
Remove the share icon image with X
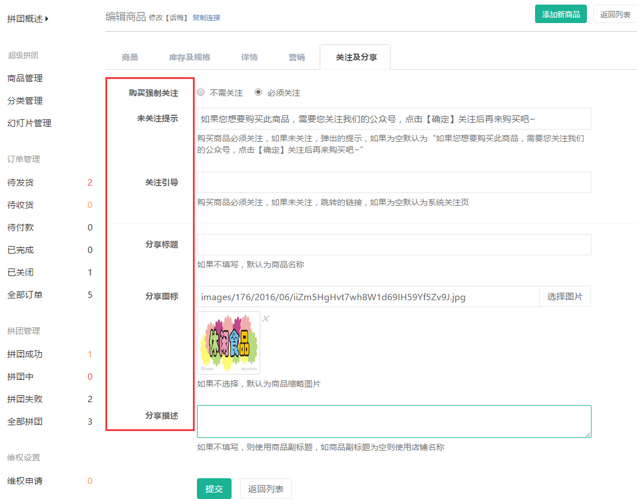pos(266,319)
